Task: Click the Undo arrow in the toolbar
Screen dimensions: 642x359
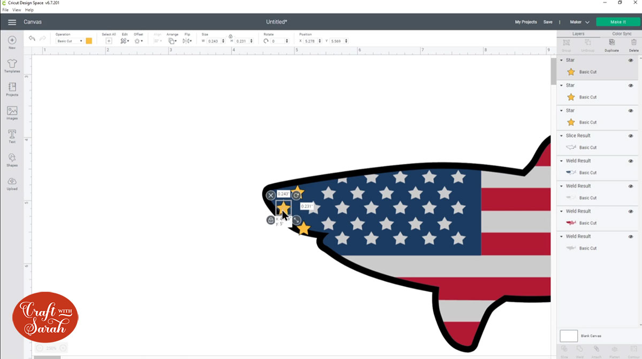Action: coord(32,38)
